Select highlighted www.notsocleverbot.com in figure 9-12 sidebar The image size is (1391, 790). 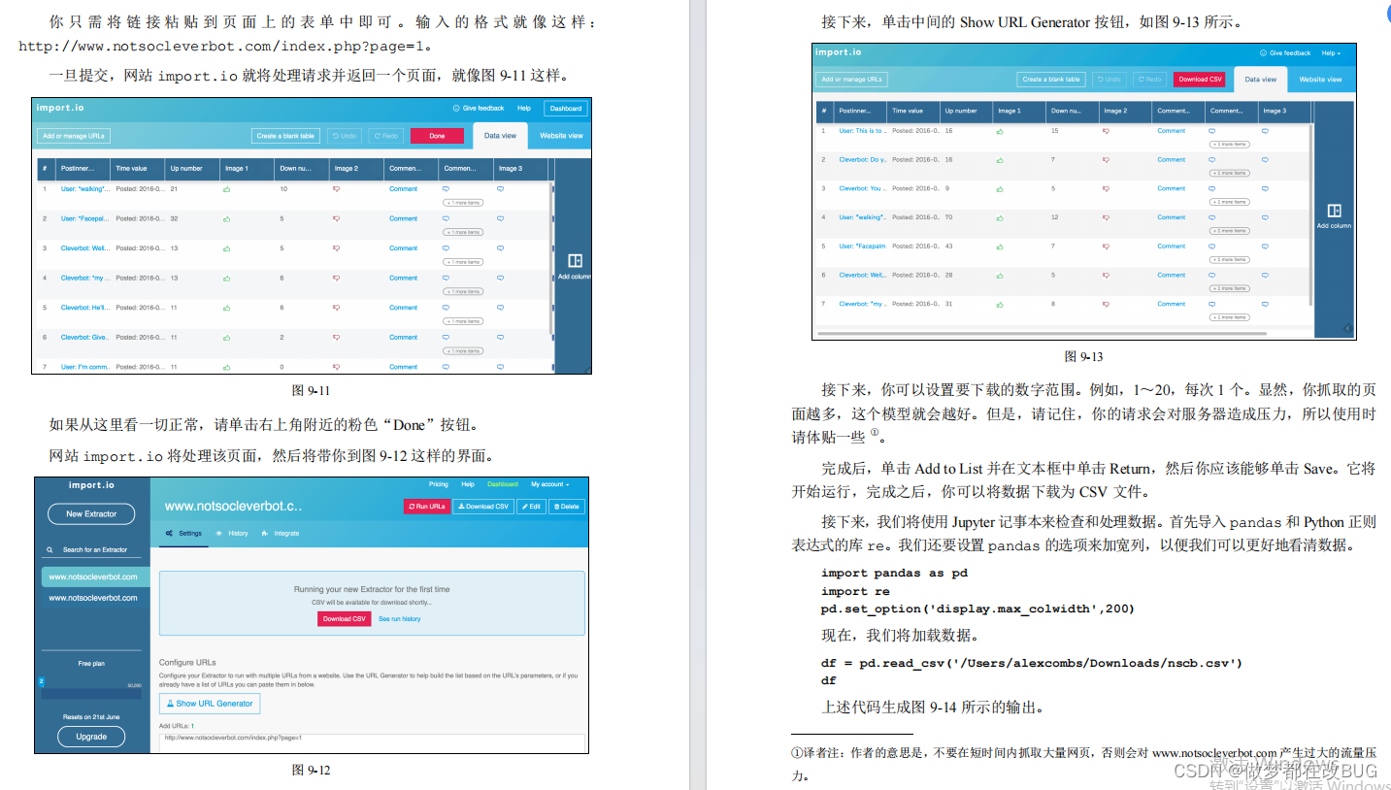pos(94,576)
